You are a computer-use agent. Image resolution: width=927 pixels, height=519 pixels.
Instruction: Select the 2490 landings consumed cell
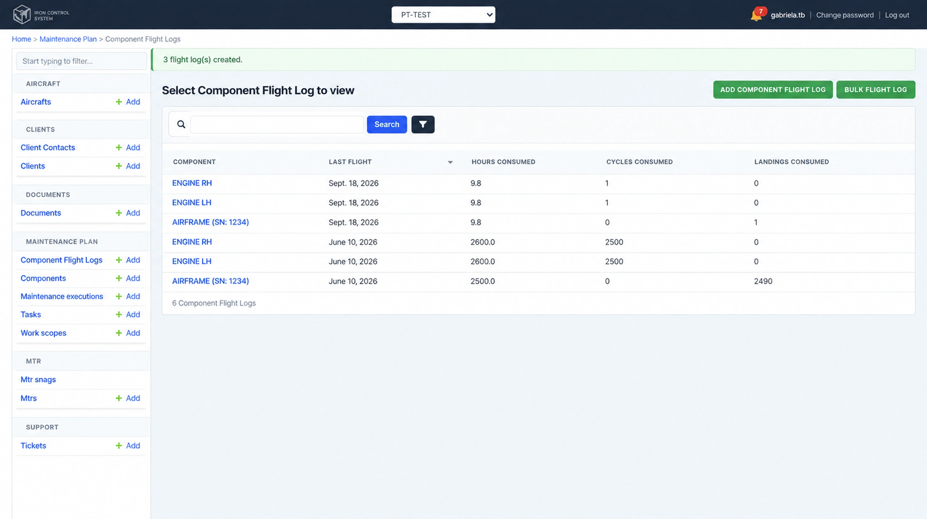pyautogui.click(x=763, y=281)
